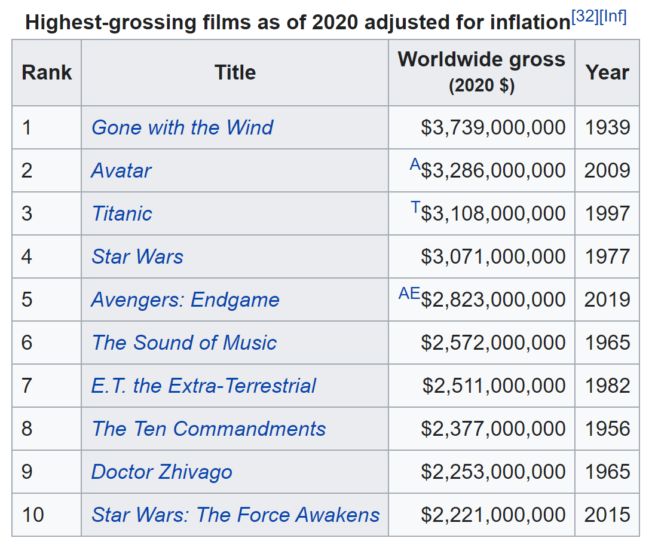Viewport: 652px width, 544px height.
Task: Open the [Inf] footnote in the caption
Action: [x=613, y=17]
